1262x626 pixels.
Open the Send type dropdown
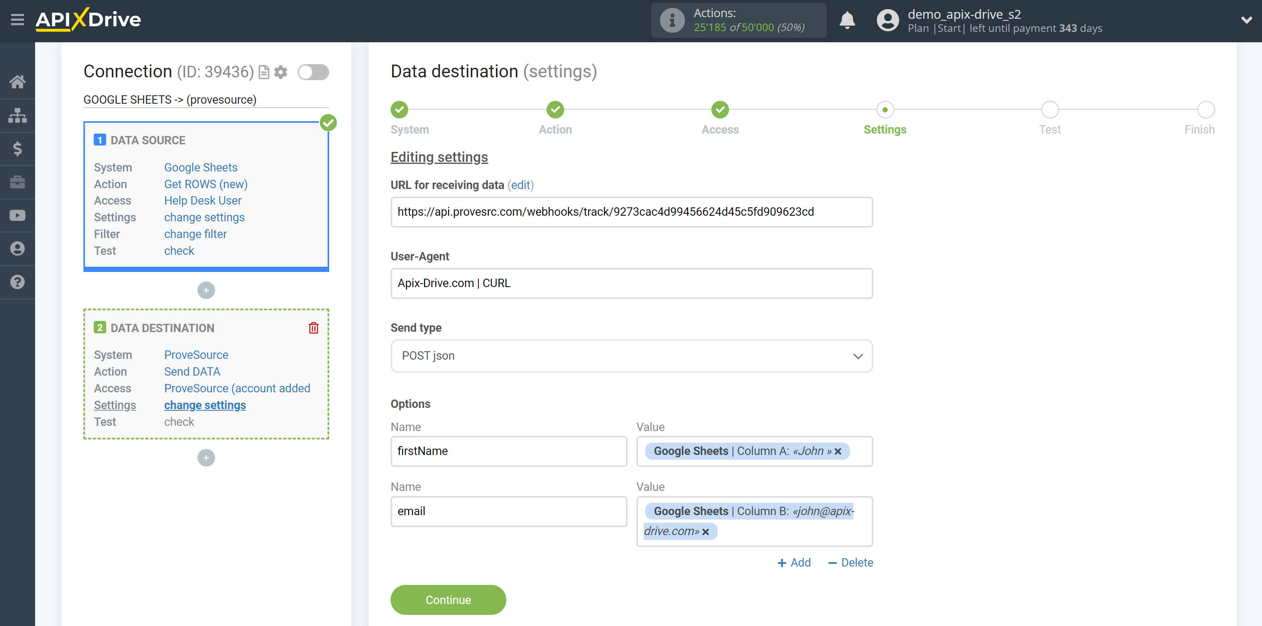(x=632, y=356)
